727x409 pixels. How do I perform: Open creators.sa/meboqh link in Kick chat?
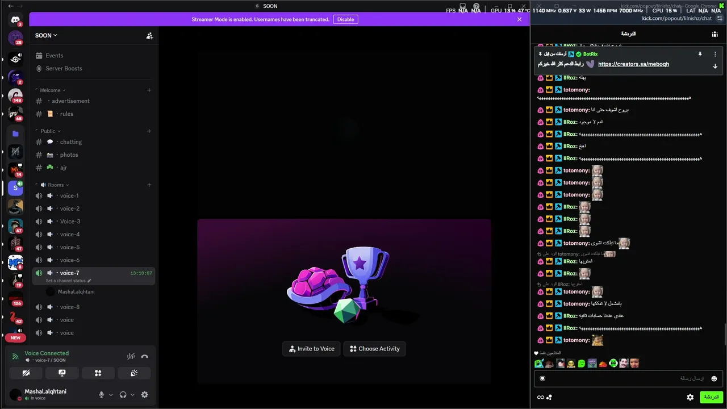[633, 64]
